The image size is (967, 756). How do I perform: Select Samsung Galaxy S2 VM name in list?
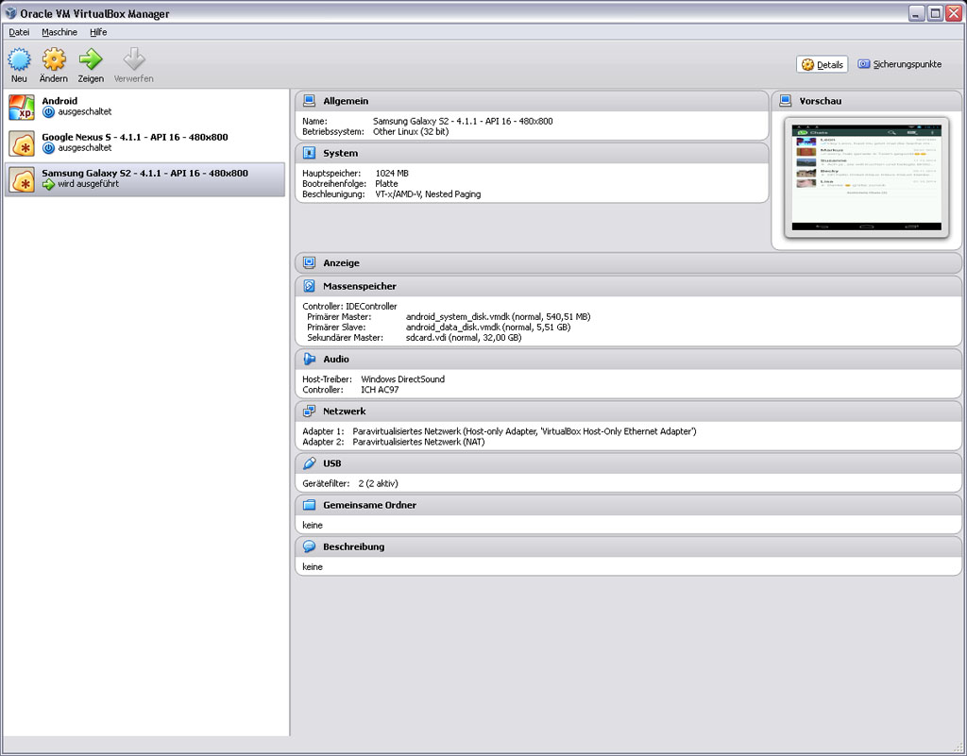click(144, 173)
